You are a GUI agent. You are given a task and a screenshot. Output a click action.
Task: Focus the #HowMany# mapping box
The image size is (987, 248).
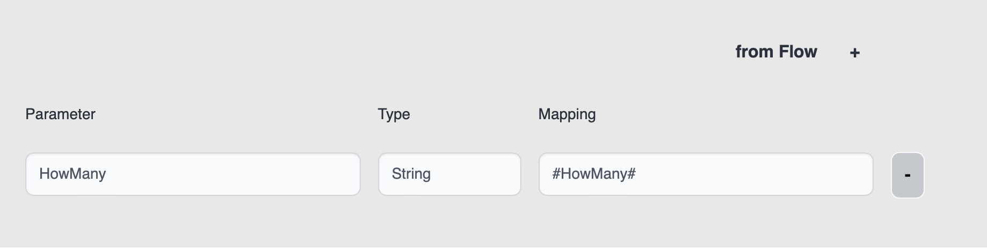pyautogui.click(x=706, y=174)
